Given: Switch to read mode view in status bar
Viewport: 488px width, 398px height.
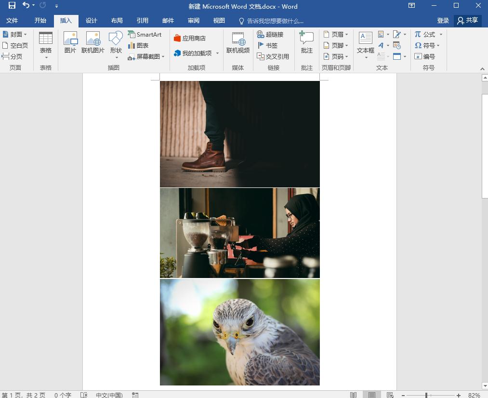Looking at the screenshot, I should [x=354, y=395].
